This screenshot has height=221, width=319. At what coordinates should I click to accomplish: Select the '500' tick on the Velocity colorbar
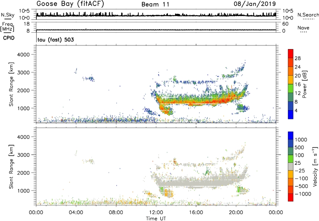299,148
